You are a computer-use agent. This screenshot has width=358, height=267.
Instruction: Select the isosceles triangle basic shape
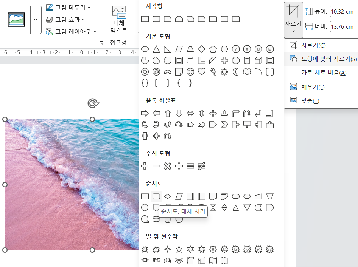[156, 49]
